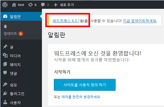This screenshot has height=107, width=164.
Task: Click the 워드프레스 4.3.1 link
Action: [66, 21]
